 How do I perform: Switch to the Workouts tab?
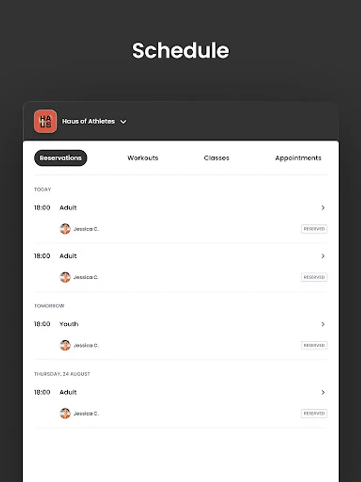click(x=143, y=158)
